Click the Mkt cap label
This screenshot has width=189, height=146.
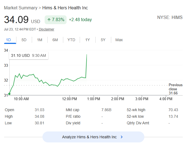72,110
